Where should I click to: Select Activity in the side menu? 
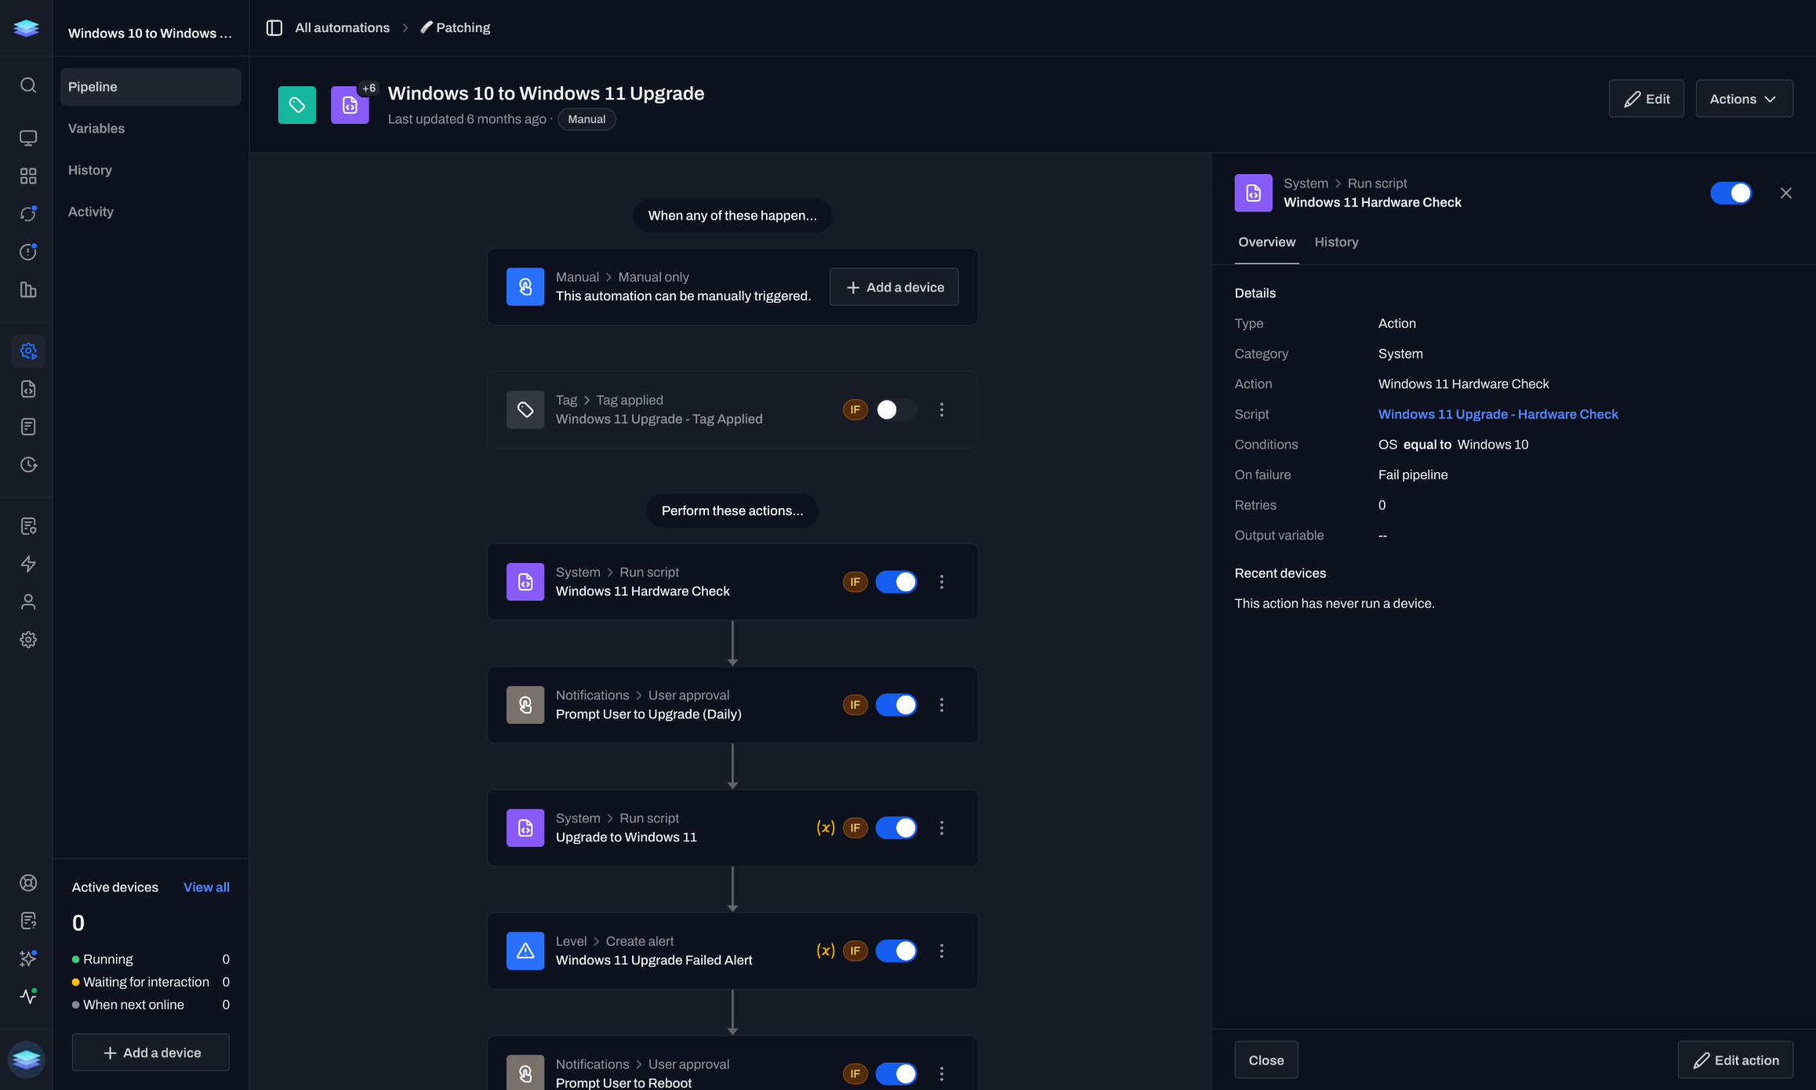point(151,212)
